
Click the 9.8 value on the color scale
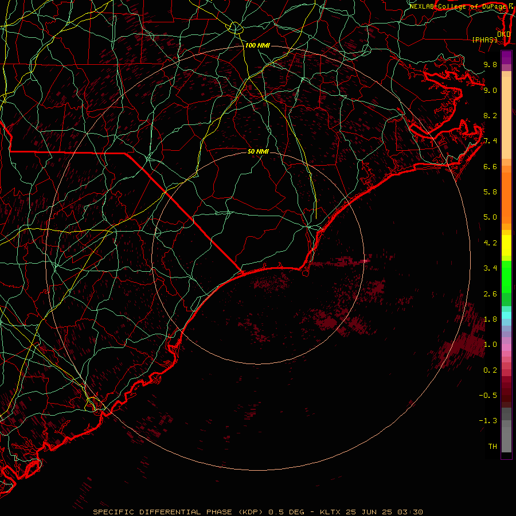pos(490,64)
